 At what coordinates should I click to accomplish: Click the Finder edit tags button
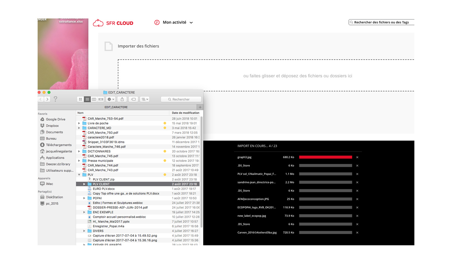tap(134, 99)
